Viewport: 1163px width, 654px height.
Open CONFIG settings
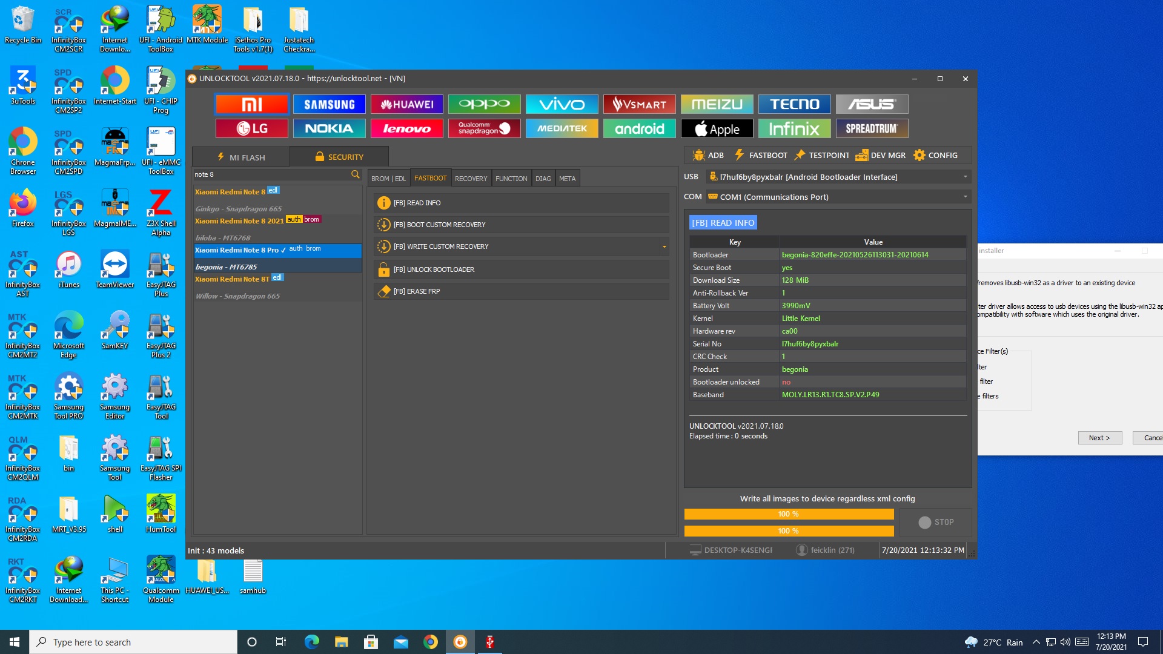pos(935,155)
